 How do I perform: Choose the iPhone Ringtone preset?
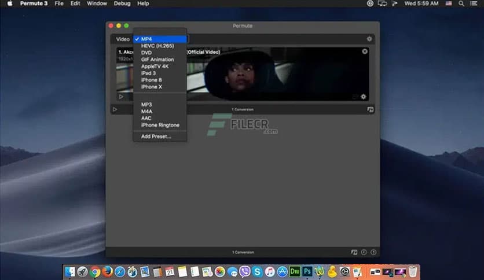[x=160, y=125]
